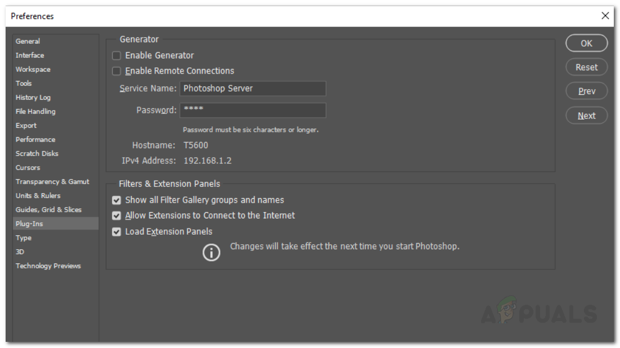Switch to Interface preferences
This screenshot has height=348, width=620.
(30, 55)
